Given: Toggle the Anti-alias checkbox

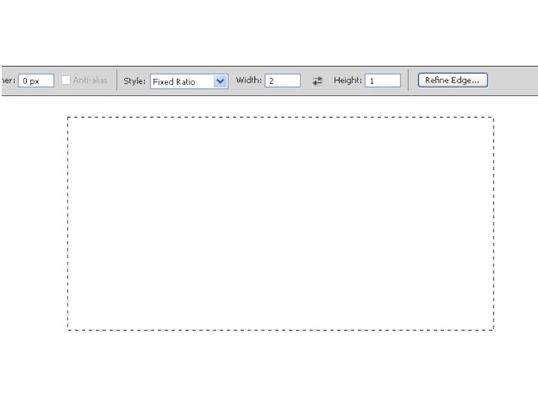Looking at the screenshot, I should (x=66, y=80).
